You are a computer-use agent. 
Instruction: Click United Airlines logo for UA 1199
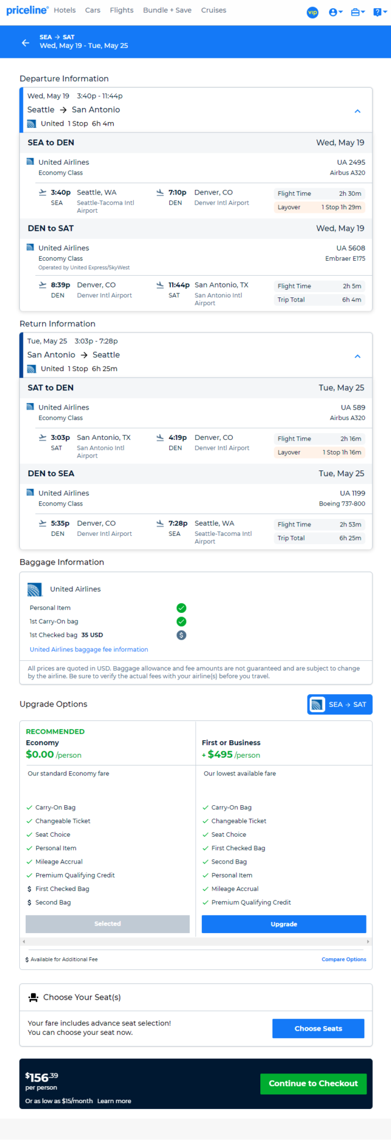click(30, 493)
